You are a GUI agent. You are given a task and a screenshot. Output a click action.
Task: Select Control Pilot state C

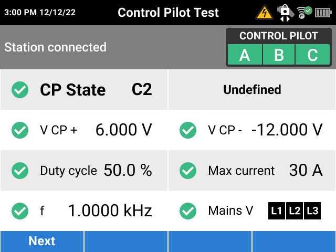tap(312, 55)
